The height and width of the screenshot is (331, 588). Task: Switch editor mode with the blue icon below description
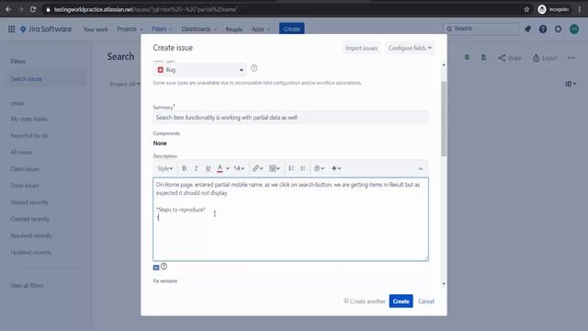click(x=156, y=268)
